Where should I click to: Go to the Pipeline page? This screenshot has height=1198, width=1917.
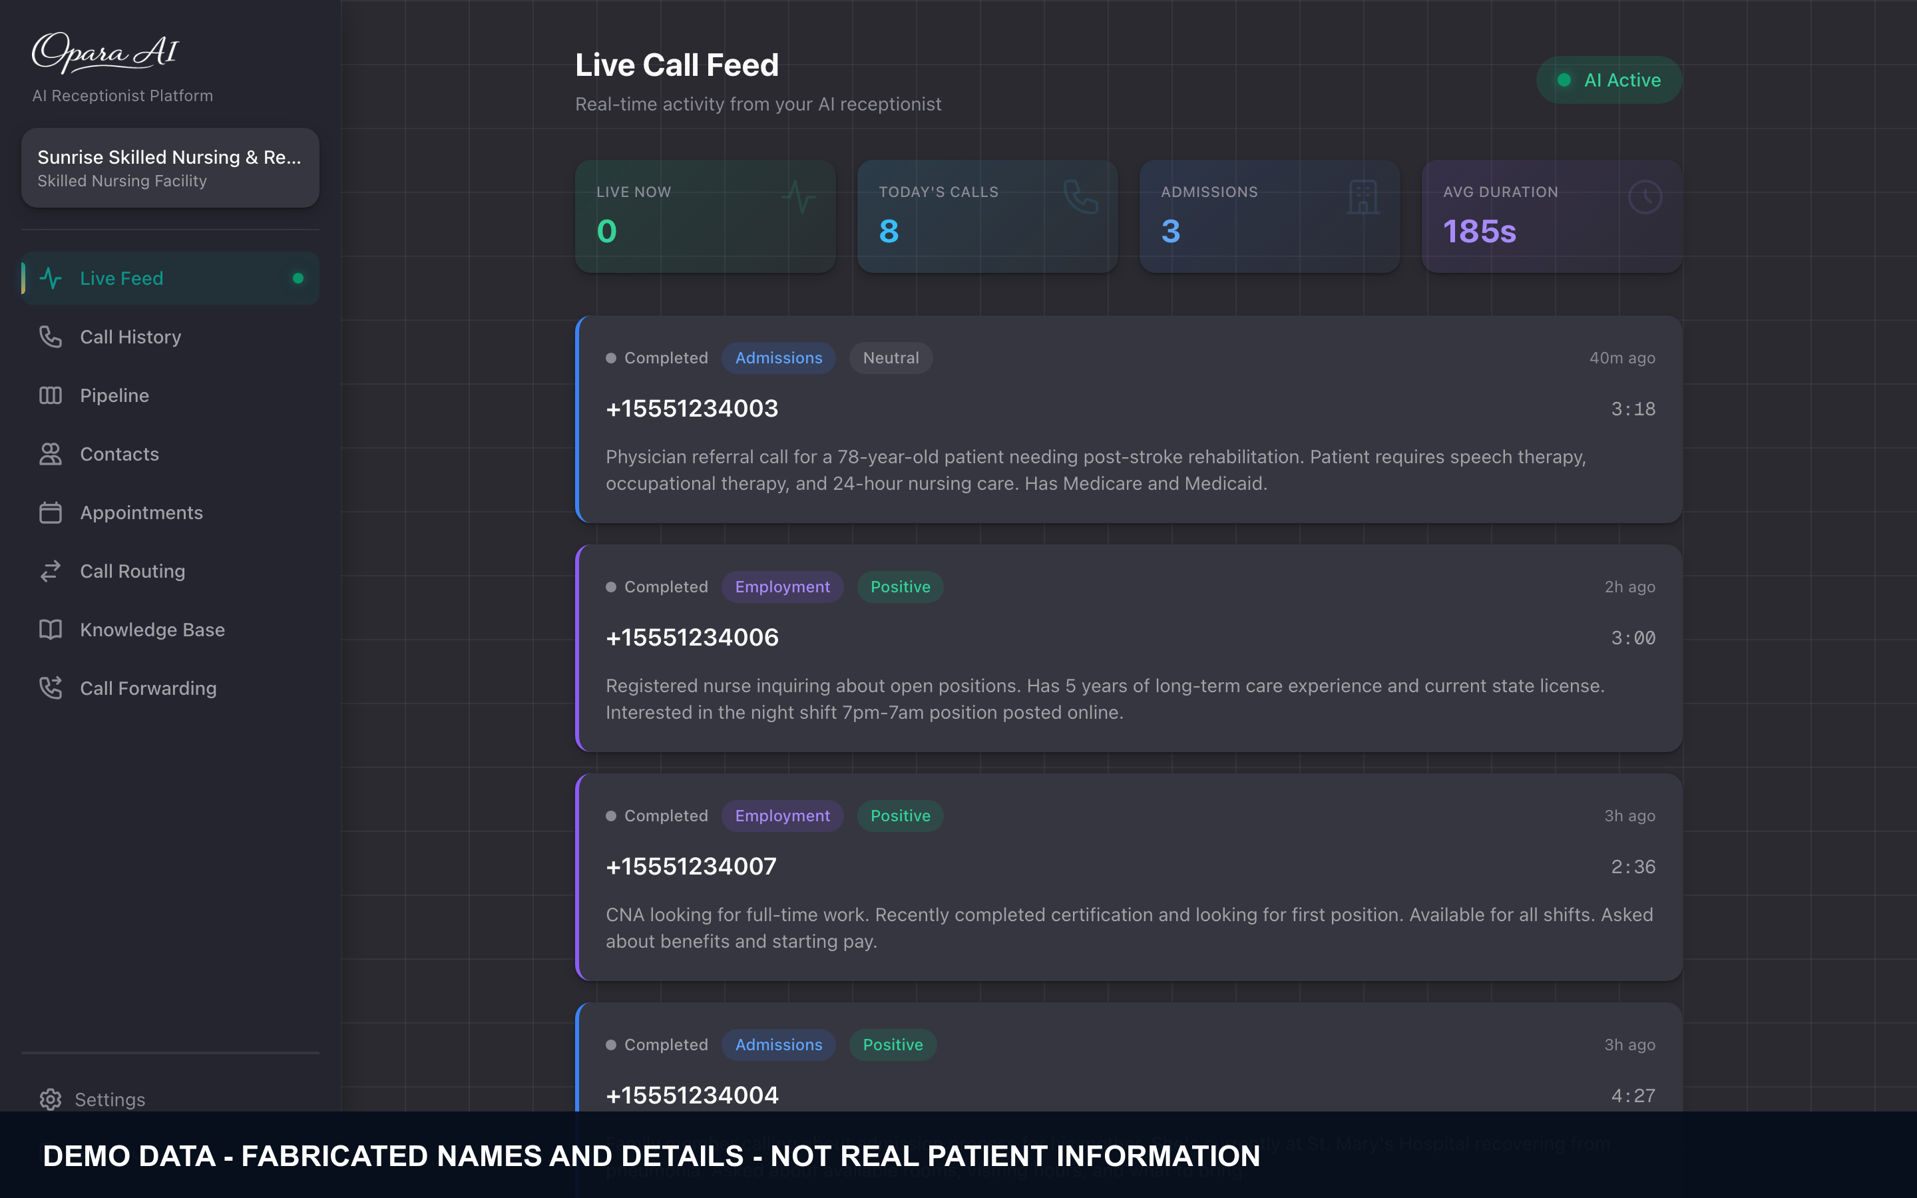tap(170, 395)
